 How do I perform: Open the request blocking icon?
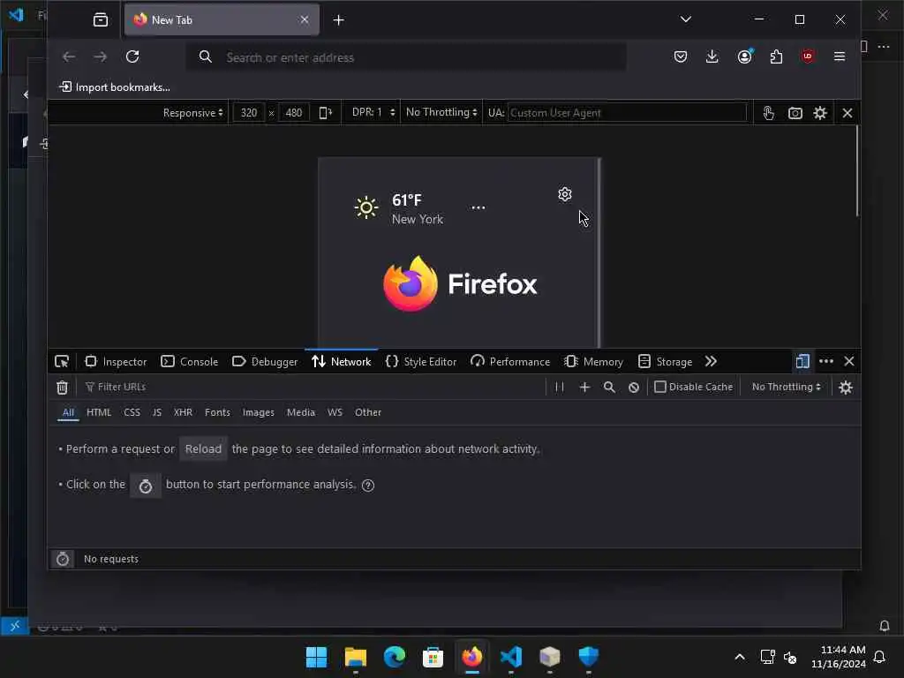click(634, 388)
